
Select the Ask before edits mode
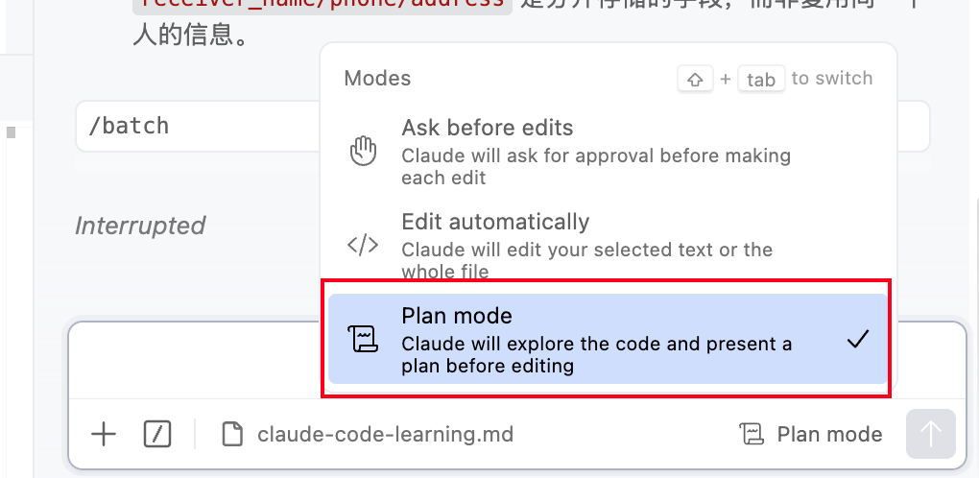coord(488,129)
